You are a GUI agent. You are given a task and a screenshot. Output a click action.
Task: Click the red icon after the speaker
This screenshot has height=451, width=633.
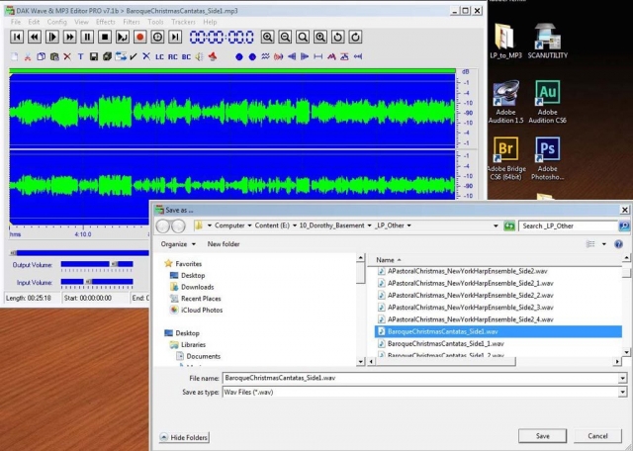[x=213, y=57]
